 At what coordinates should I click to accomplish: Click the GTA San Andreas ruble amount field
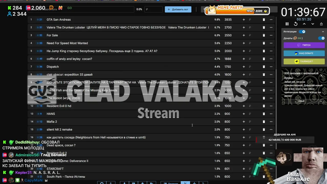click(x=254, y=19)
